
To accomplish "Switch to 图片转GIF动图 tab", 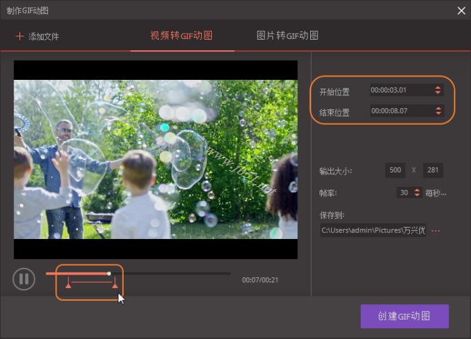I will tap(287, 36).
